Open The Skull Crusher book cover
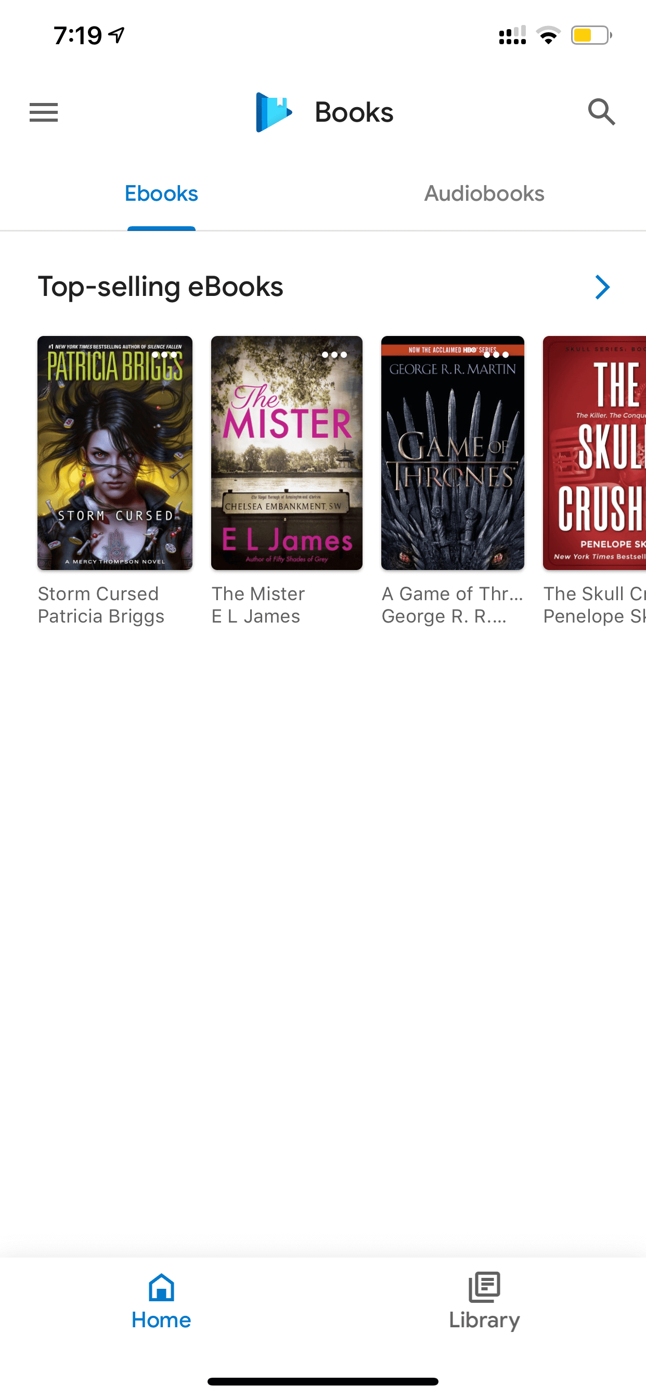Image resolution: width=646 pixels, height=1398 pixels. 595,453
